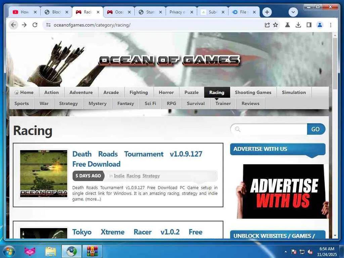
Task: Close the 'Privacy' tab
Action: 192,12
